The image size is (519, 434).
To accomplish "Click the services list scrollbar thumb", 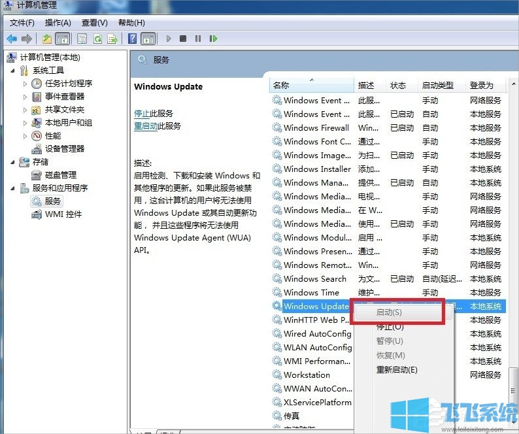I will click(513, 390).
